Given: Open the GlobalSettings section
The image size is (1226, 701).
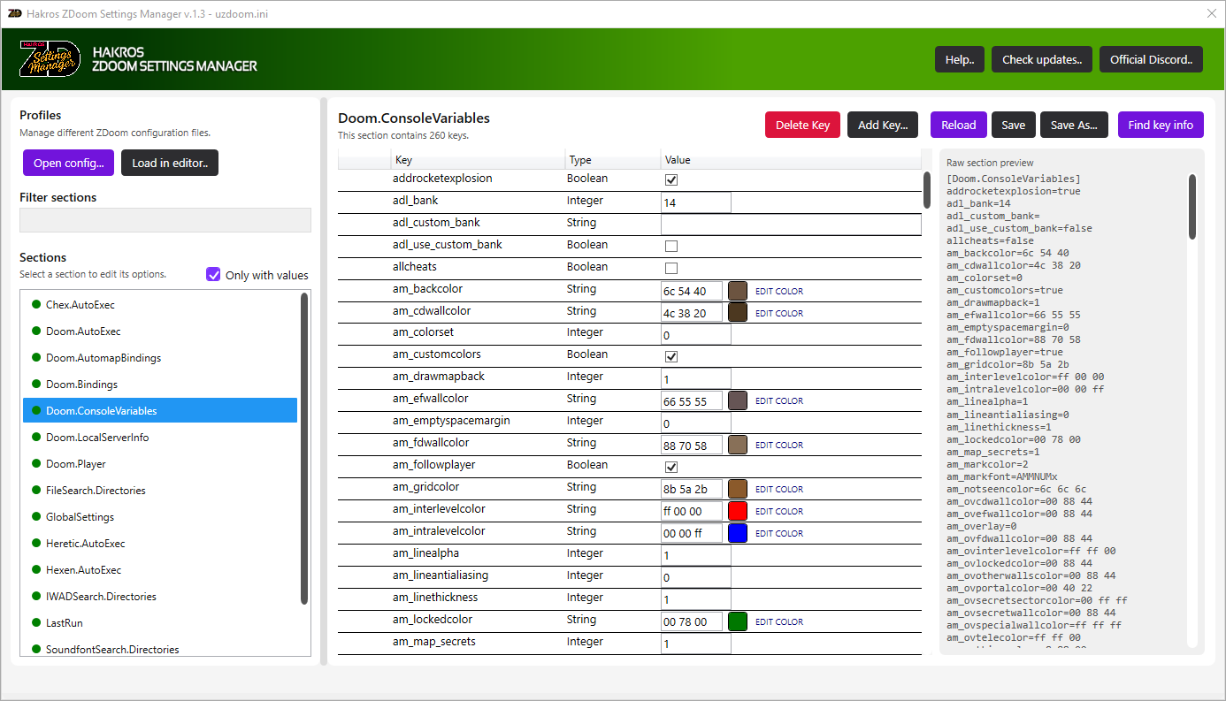Looking at the screenshot, I should (x=160, y=517).
